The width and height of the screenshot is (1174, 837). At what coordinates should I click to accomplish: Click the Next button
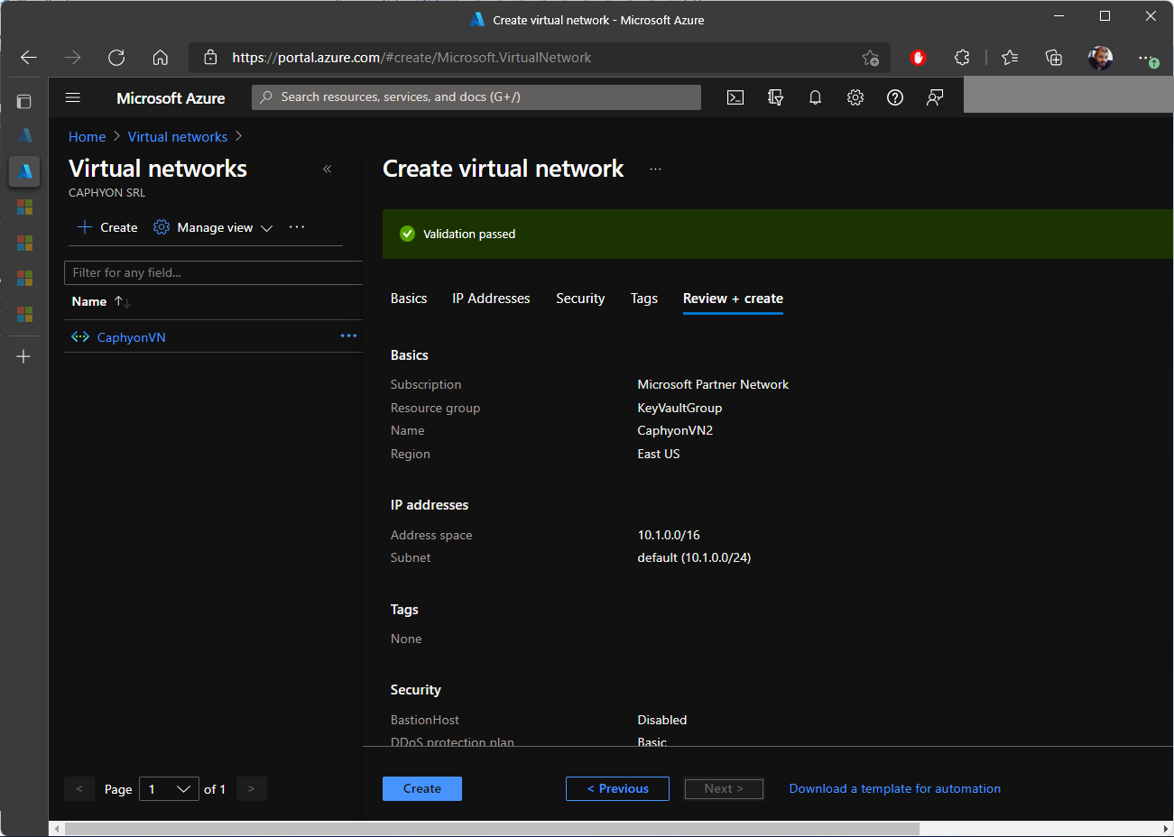click(x=724, y=788)
